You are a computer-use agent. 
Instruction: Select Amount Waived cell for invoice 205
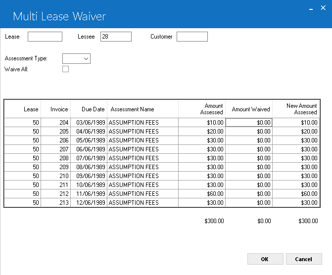(249, 132)
